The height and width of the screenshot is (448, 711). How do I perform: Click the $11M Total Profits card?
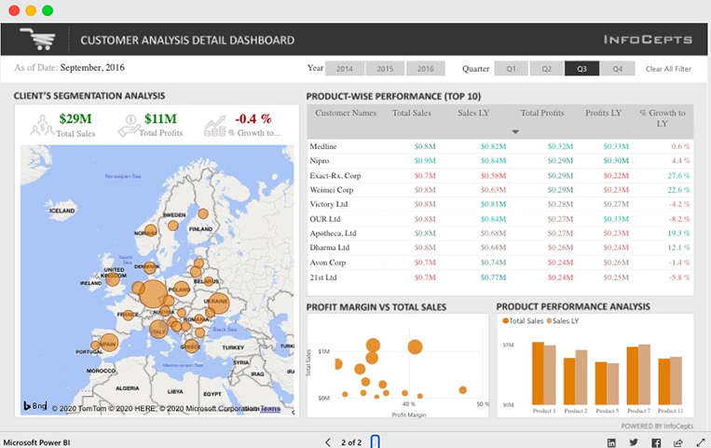coord(151,125)
